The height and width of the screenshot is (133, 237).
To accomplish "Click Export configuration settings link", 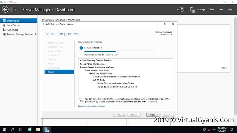I will tap(91, 106).
